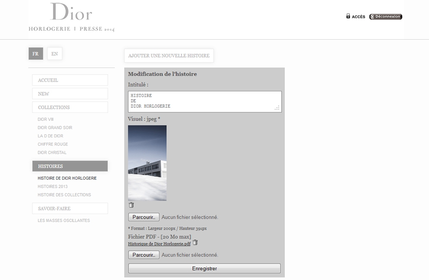Screen dimensions: 429x280
Task: Open HISTOIRE DES COLLECTIONS submenu
Action: click(64, 195)
